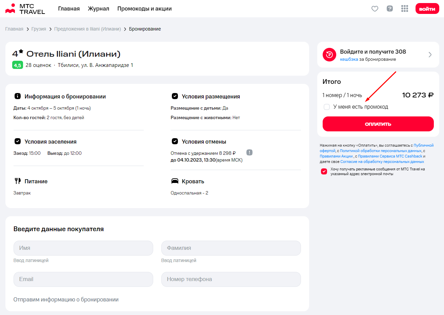Image resolution: width=444 pixels, height=315 pixels.
Task: Focus the Email input field
Action: point(83,279)
